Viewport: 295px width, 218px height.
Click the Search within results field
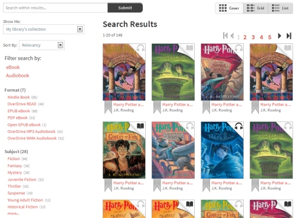[55, 8]
